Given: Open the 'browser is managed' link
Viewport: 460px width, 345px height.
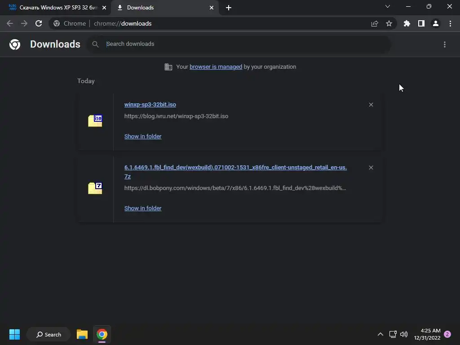Looking at the screenshot, I should pyautogui.click(x=216, y=67).
